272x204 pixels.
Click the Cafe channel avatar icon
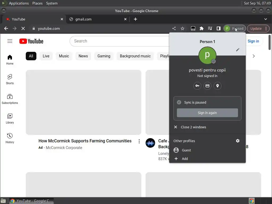[150, 143]
